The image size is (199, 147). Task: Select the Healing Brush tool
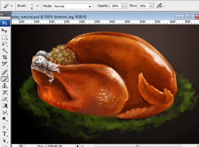point(4,72)
